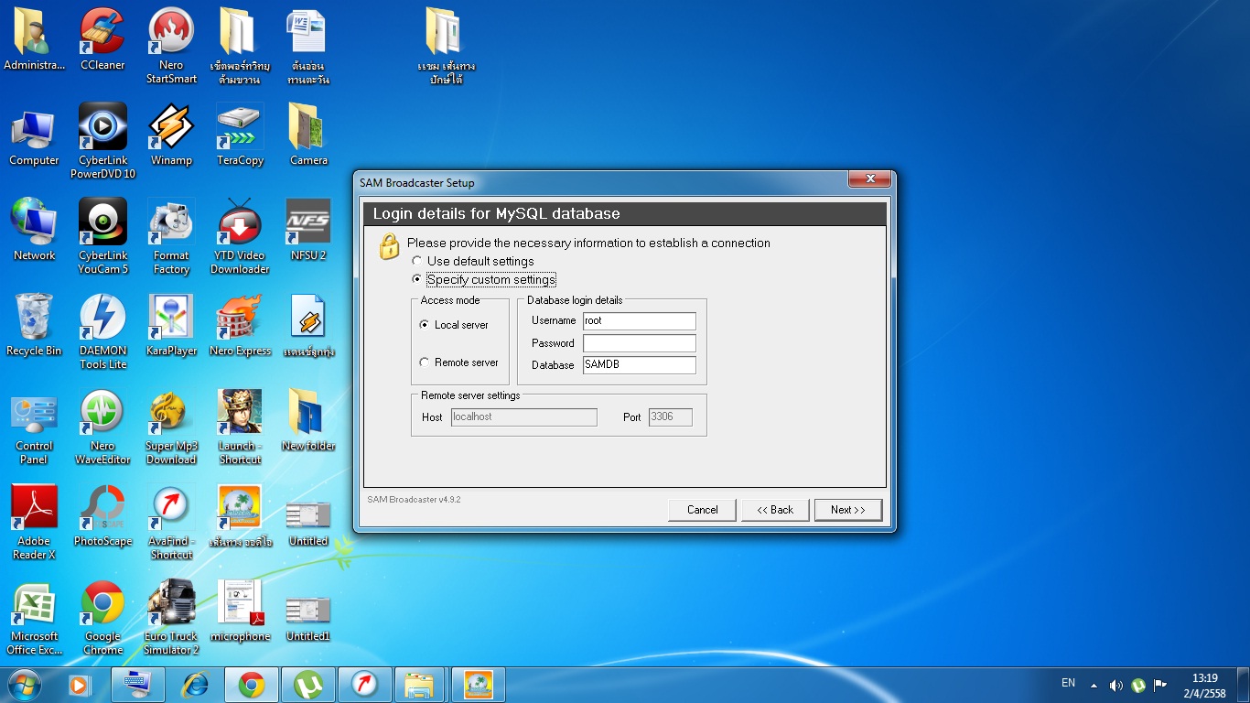Select the Administrator folder icon

click(34, 40)
